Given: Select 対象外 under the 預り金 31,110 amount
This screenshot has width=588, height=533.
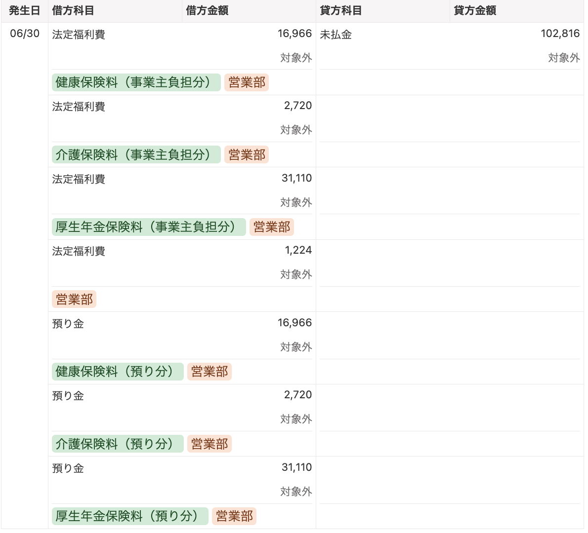Looking at the screenshot, I should click(296, 492).
